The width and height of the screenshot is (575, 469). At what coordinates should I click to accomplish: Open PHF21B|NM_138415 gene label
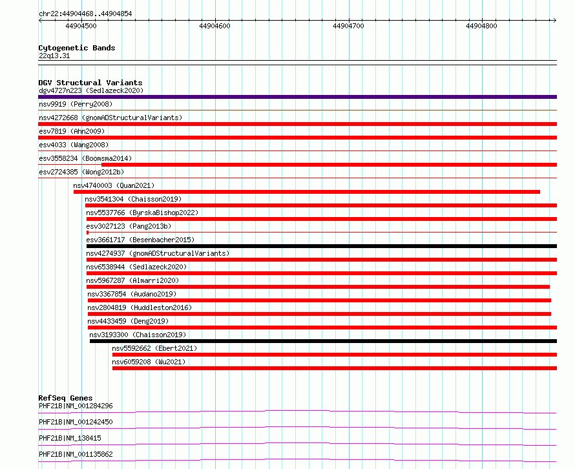70,438
